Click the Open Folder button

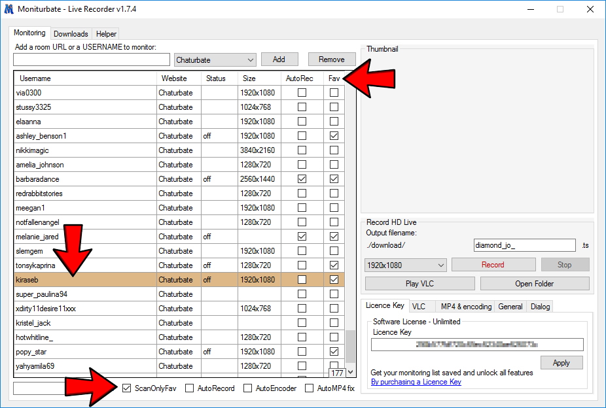(x=535, y=284)
